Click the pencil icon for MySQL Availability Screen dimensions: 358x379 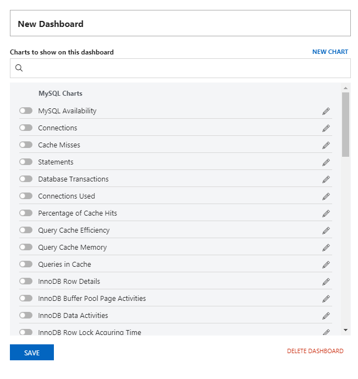(x=326, y=111)
